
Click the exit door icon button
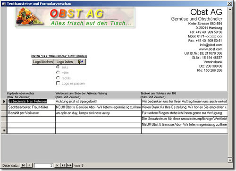coord(81,62)
